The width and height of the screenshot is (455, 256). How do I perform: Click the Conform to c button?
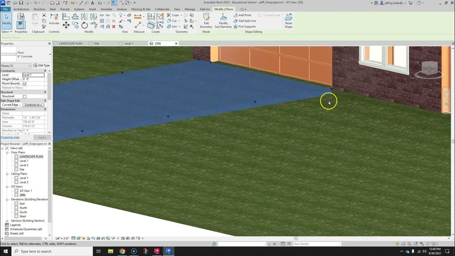point(33,105)
